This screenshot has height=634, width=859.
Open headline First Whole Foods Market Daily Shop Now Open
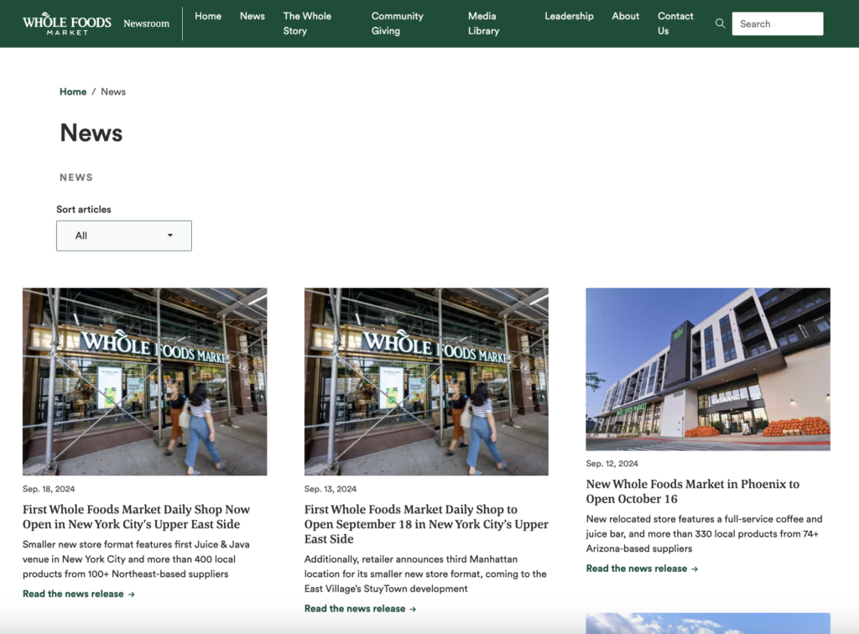tap(136, 517)
